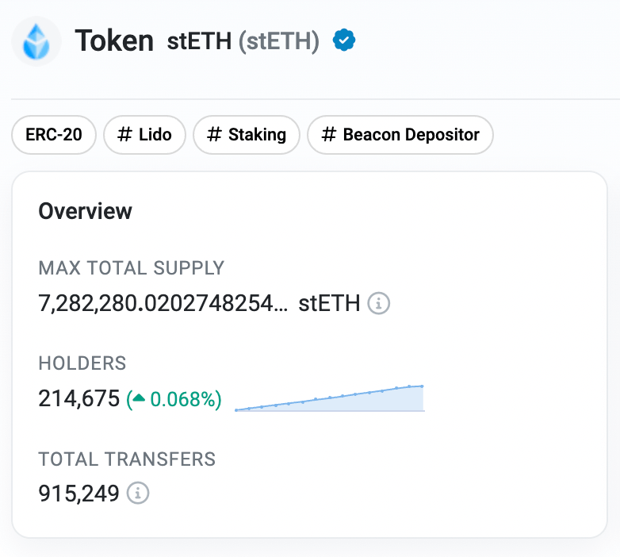Click last data point on holders chart
The height and width of the screenshot is (557, 620).
click(x=423, y=386)
